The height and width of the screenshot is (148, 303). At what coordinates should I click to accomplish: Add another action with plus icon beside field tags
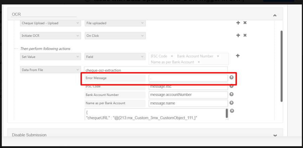238,55
